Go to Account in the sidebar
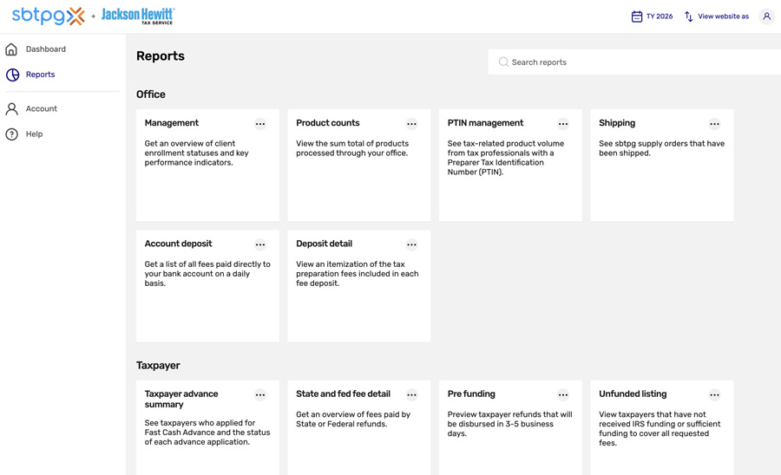Viewport: 781px width, 475px height. pos(41,109)
